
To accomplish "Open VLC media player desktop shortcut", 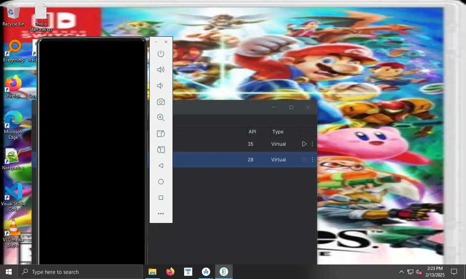I will [x=13, y=233].
